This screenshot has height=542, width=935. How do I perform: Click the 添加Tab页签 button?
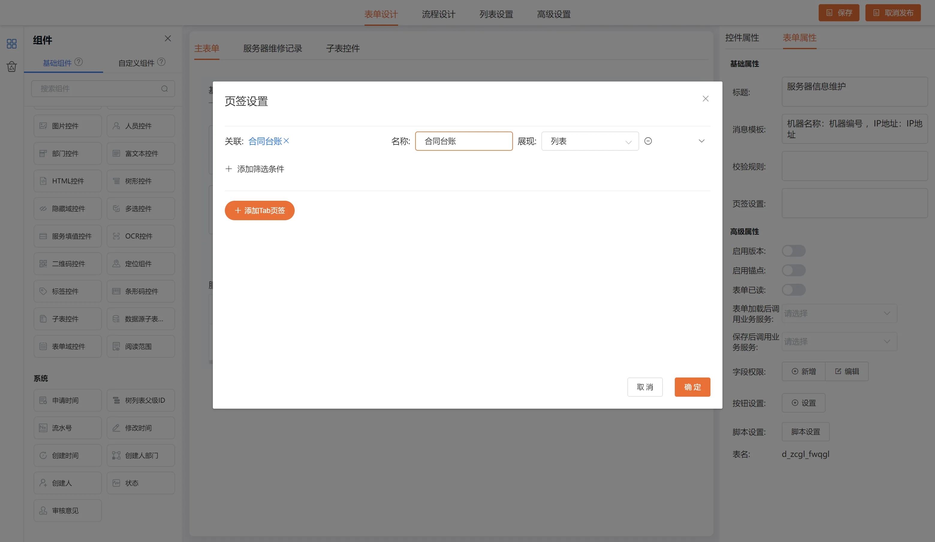point(259,211)
